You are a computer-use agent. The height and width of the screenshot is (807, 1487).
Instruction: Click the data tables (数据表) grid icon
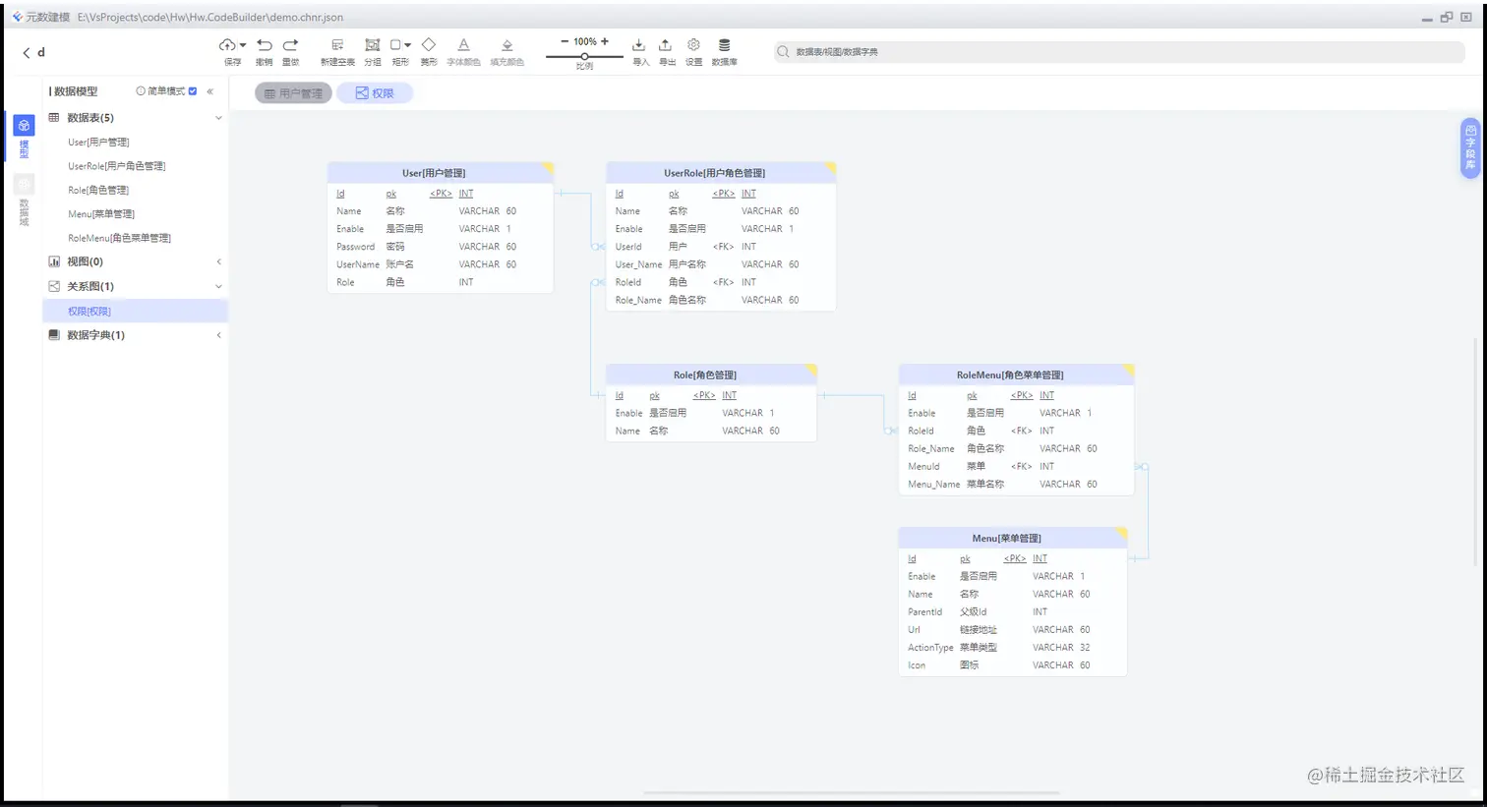[x=54, y=118]
